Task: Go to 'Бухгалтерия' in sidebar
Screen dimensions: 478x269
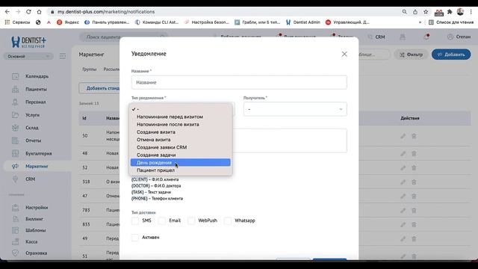Action: click(x=38, y=153)
